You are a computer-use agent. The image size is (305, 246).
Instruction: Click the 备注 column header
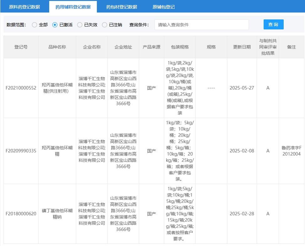point(292,47)
